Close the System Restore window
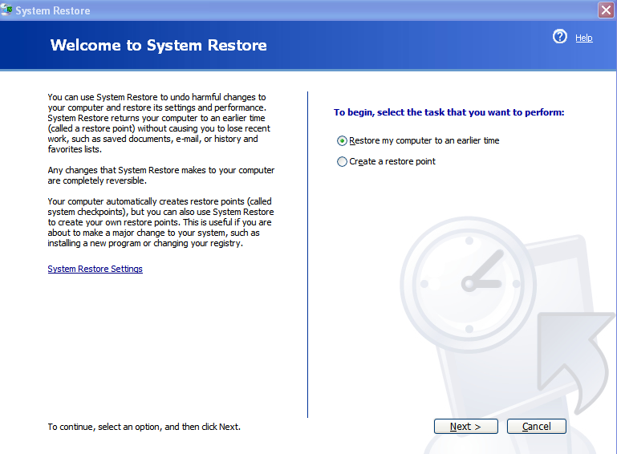The height and width of the screenshot is (454, 617). [x=606, y=10]
